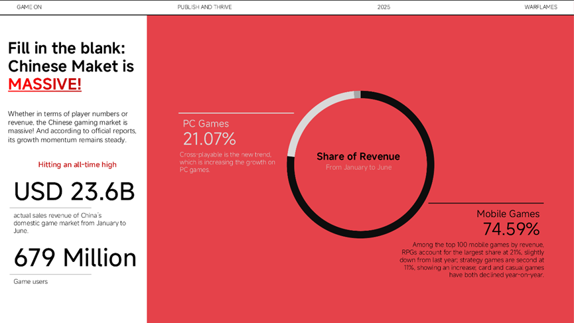Click the GAME ON header text
The image size is (574, 323).
(29, 7)
